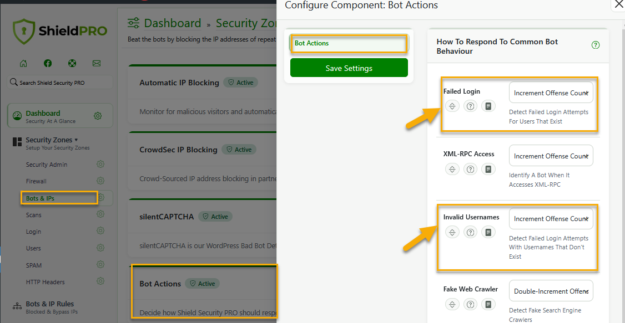Click XML-RPC Access up-down arrows icon
Screen dimensions: 625x323
[452, 169]
